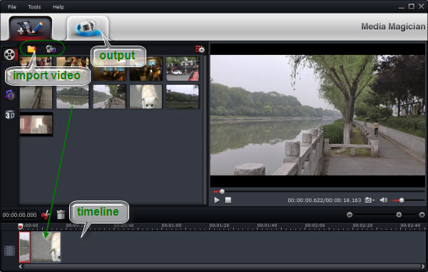428x272 pixels.
Task: Open the 3D effects panel icon
Action: [10, 115]
